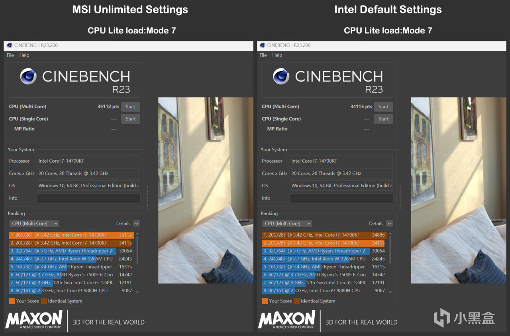The width and height of the screenshot is (510, 336).
Task: Click ranking list up arrow in MSI Unlimited window
Action: pyautogui.click(x=137, y=235)
